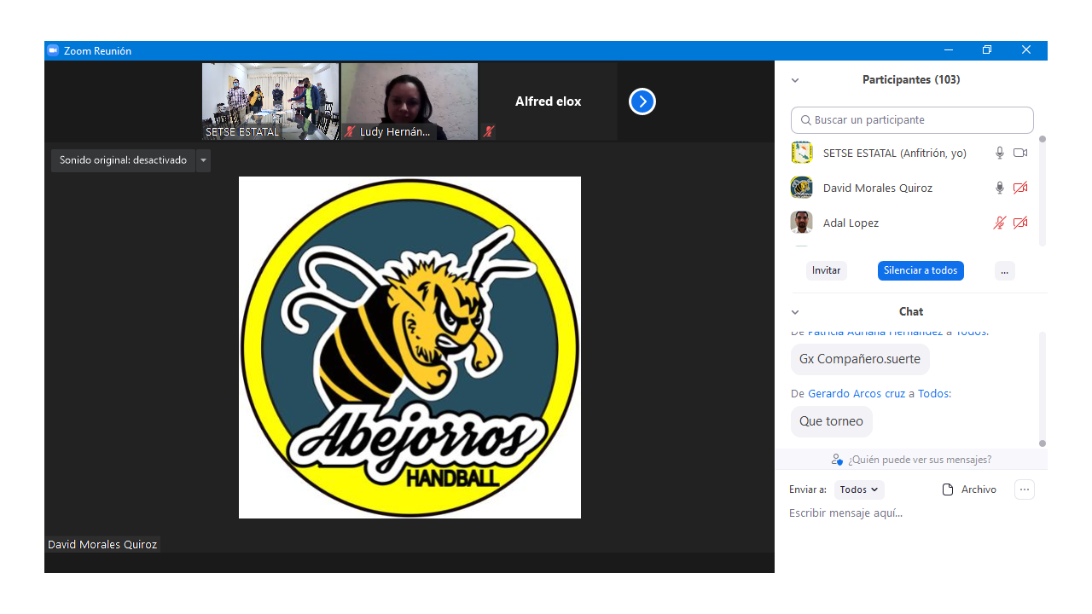Image resolution: width=1092 pixels, height=614 pixels.
Task: Open participants more options ellipsis button
Action: point(1005,270)
